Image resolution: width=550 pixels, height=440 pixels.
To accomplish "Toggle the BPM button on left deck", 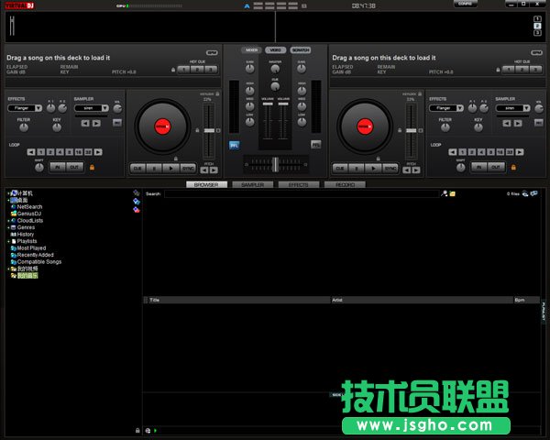I will point(212,52).
